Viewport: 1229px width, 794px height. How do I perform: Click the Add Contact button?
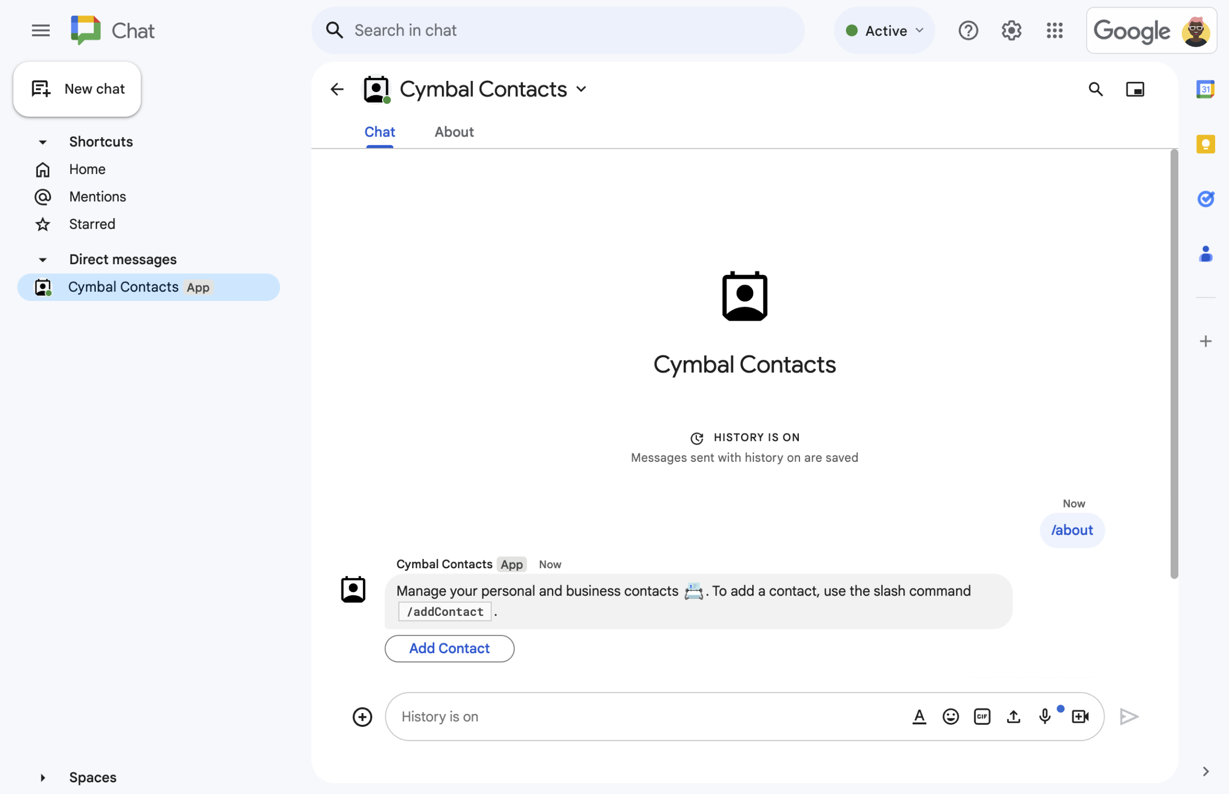tap(449, 648)
